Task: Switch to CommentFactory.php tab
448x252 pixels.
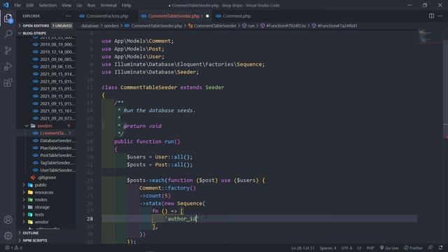Action: [106, 16]
